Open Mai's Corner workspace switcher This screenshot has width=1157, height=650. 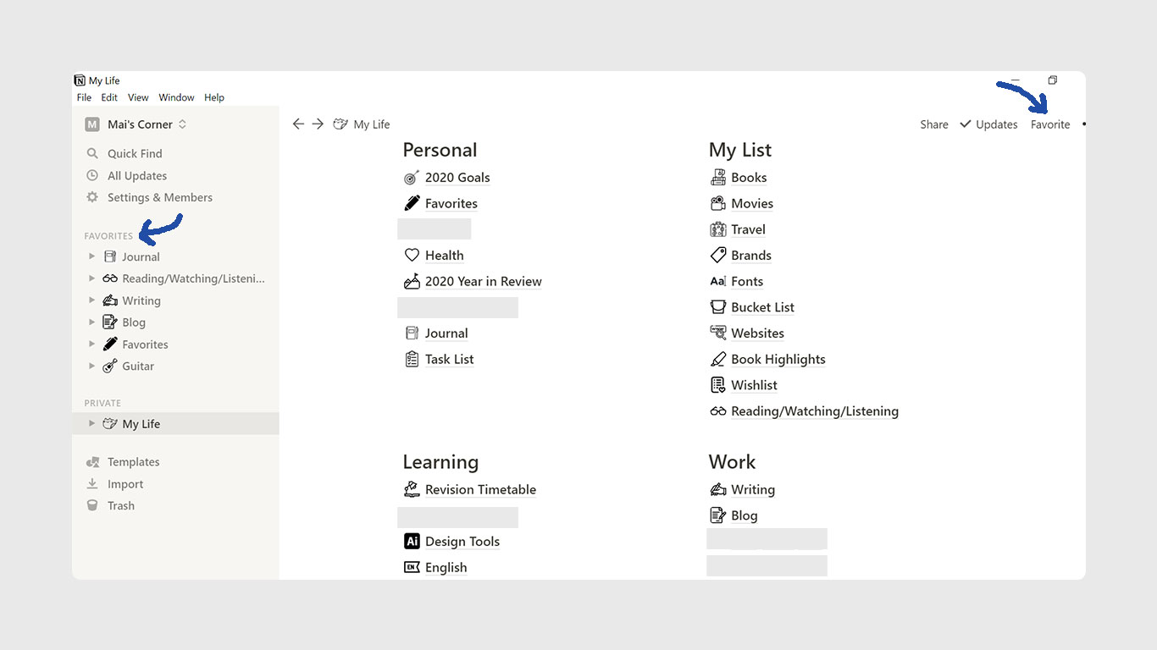click(140, 124)
